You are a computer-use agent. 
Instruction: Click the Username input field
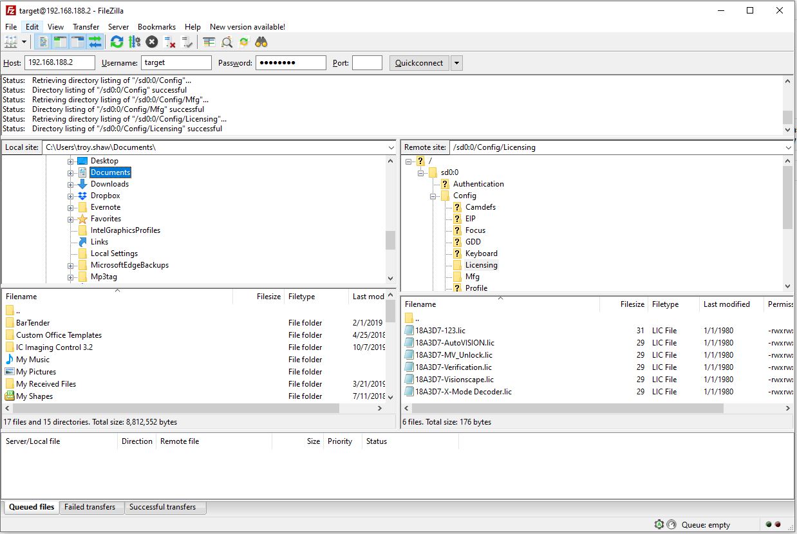pyautogui.click(x=176, y=62)
